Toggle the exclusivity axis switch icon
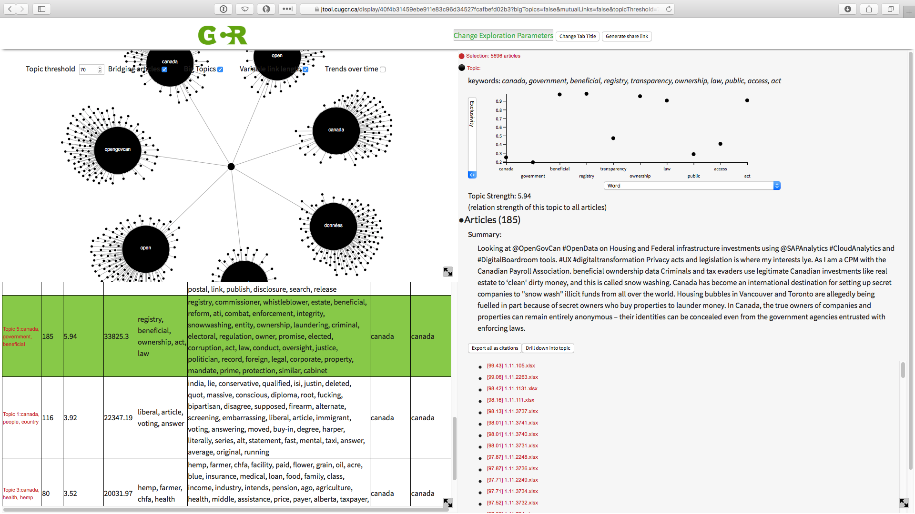Screen dimensions: 915x514 pos(472,175)
